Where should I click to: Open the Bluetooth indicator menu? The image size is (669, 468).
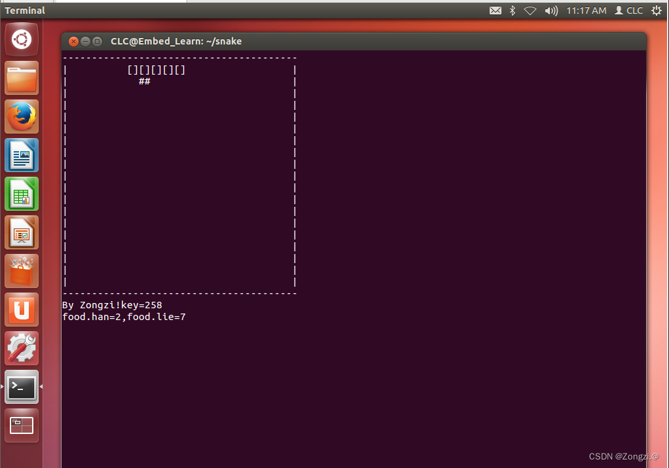[513, 10]
